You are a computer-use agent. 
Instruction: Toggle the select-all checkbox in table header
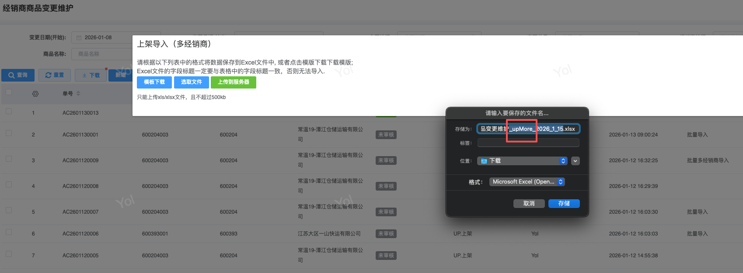click(9, 92)
